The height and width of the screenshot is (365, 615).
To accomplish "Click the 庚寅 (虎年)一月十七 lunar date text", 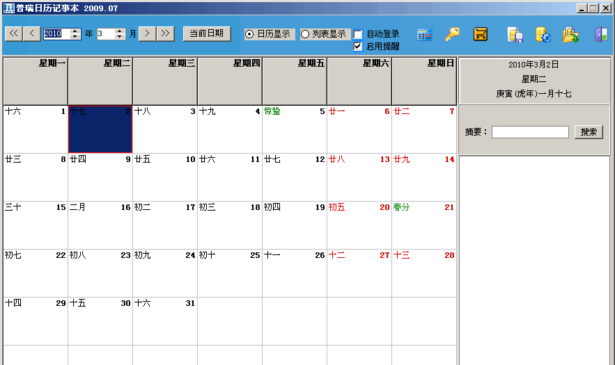I will (534, 94).
